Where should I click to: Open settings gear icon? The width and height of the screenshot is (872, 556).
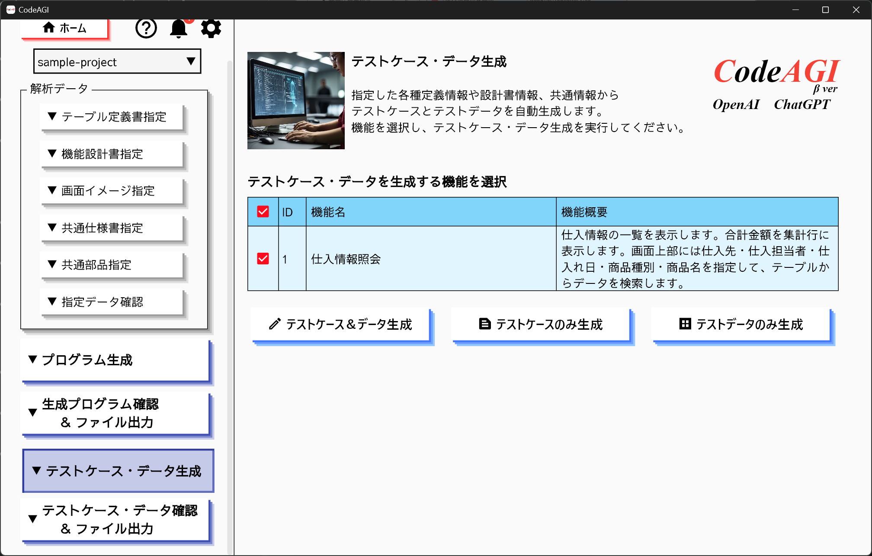pos(211,29)
